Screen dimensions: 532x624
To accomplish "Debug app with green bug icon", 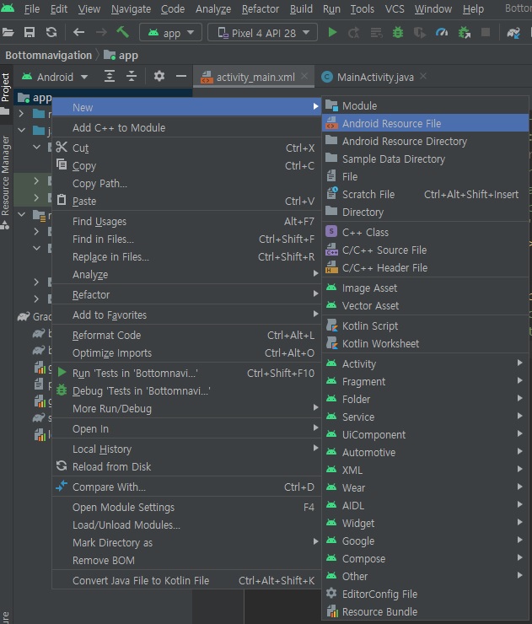I will pos(397,32).
